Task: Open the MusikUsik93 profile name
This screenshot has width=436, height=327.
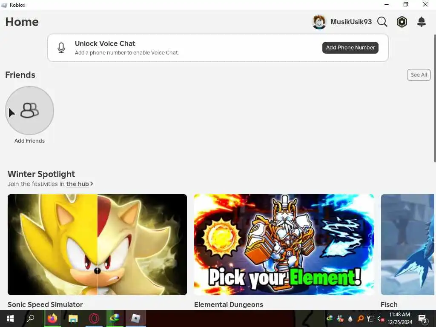Action: [351, 22]
